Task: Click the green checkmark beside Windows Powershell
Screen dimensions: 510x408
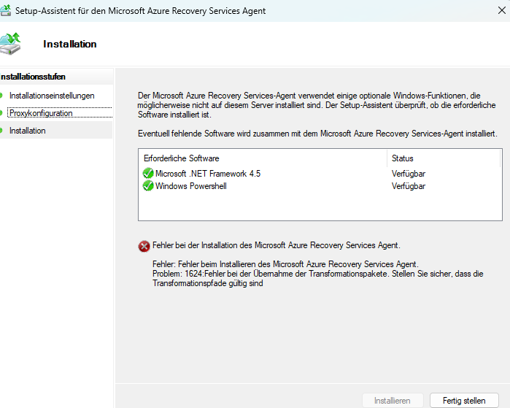Action: tap(148, 186)
